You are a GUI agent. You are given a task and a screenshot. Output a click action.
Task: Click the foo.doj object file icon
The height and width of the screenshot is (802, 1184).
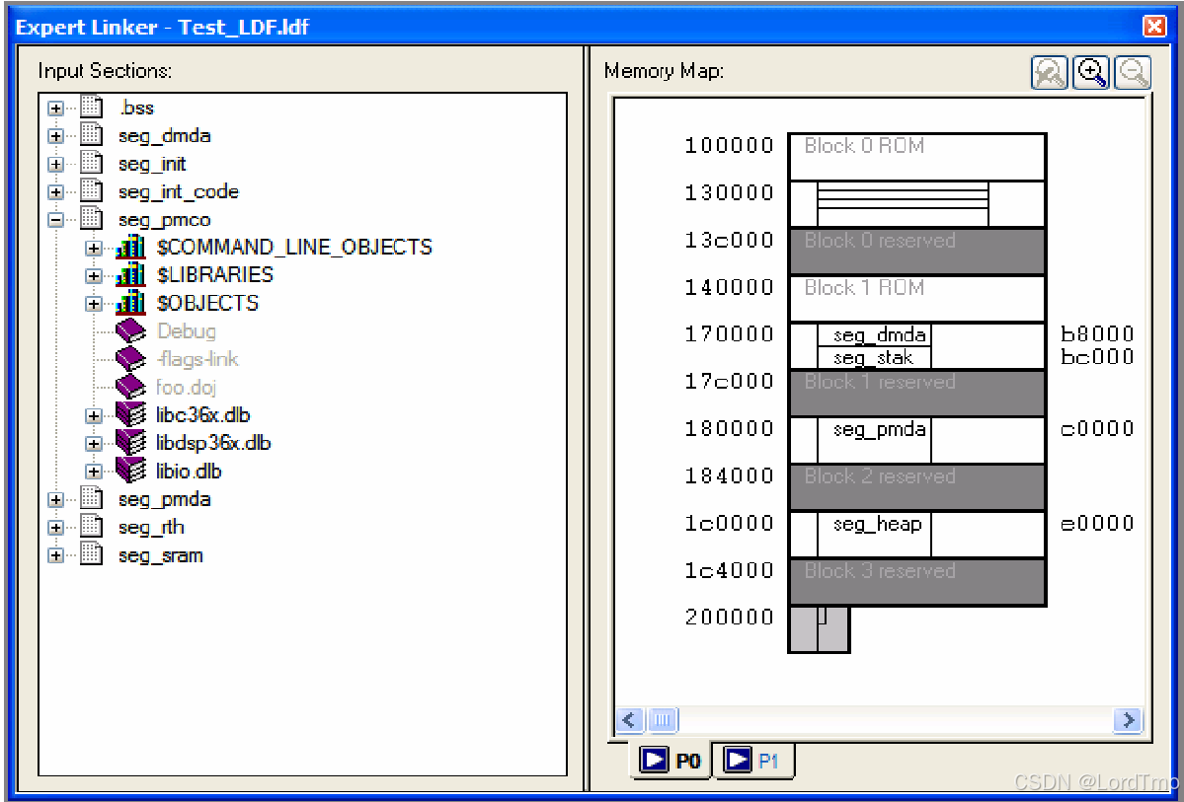[130, 387]
